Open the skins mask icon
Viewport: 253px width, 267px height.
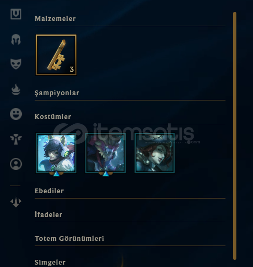pos(16,64)
